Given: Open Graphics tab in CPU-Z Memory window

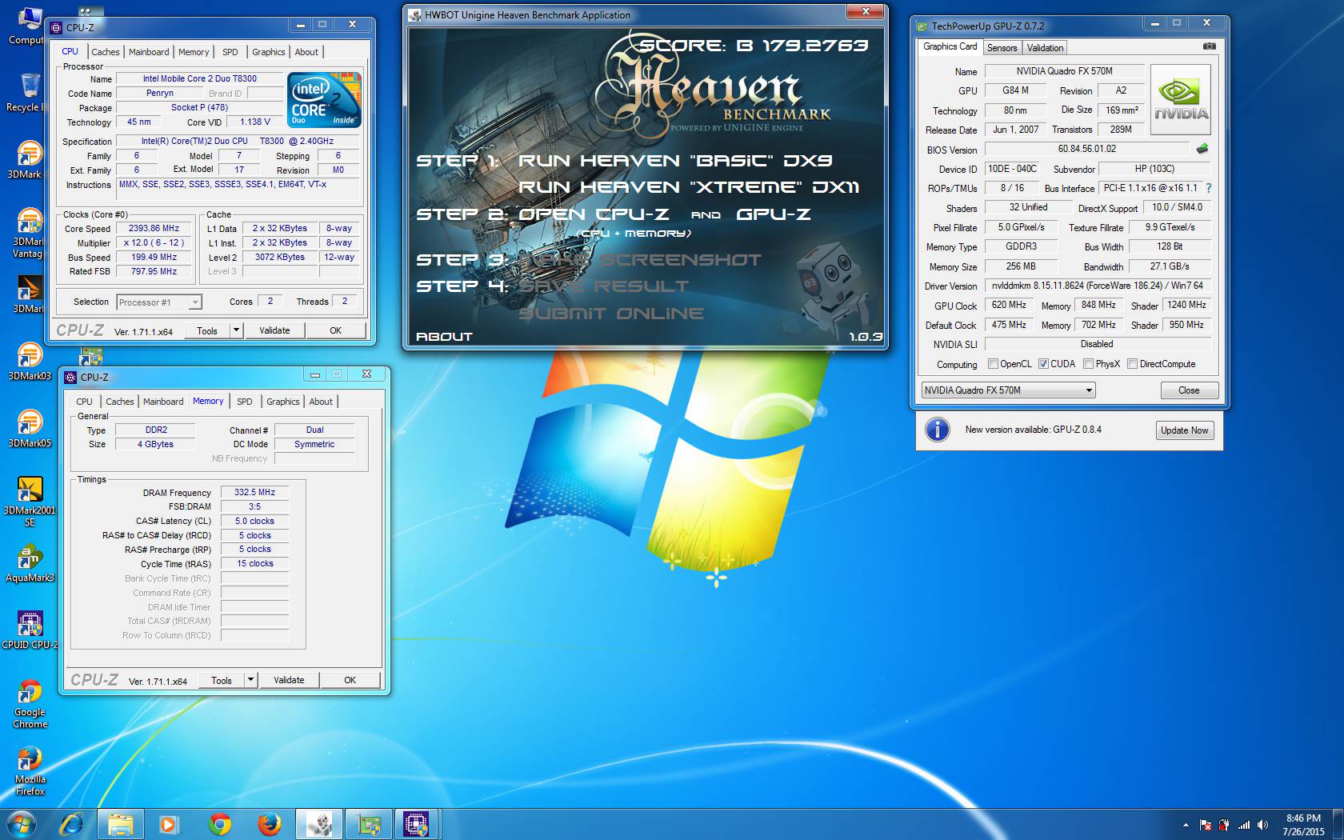Looking at the screenshot, I should [x=282, y=402].
